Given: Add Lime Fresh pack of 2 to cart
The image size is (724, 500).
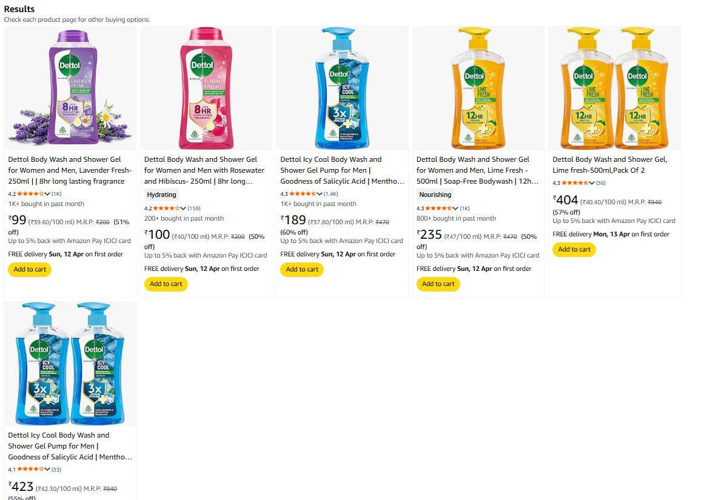Looking at the screenshot, I should coord(574,250).
